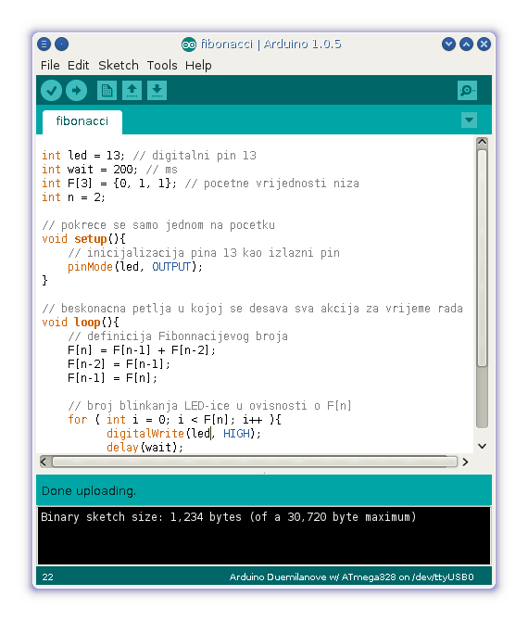This screenshot has height=621, width=528.
Task: Click 'pinMode(led, OUTPUT);' code line
Action: 135,267
